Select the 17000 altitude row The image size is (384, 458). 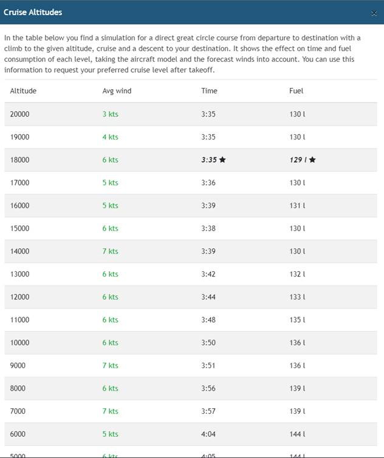tap(19, 183)
